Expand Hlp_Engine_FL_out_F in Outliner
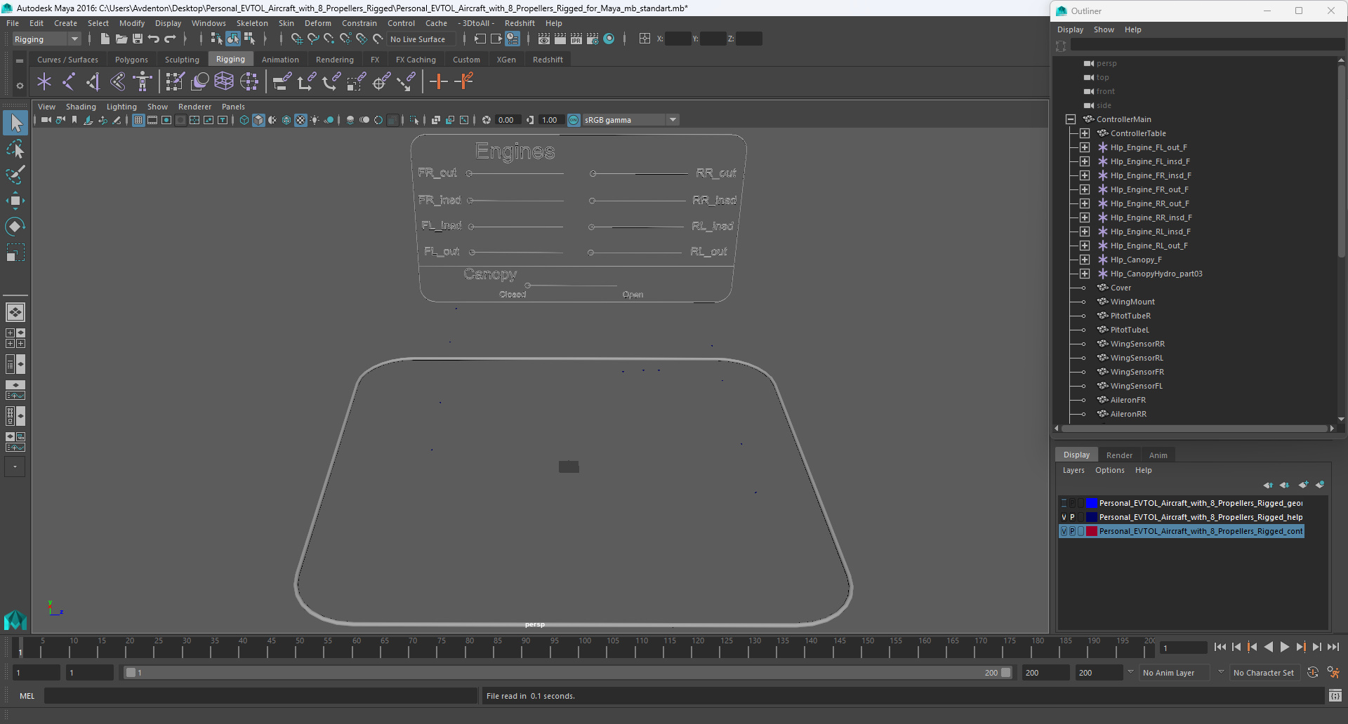 coord(1085,147)
